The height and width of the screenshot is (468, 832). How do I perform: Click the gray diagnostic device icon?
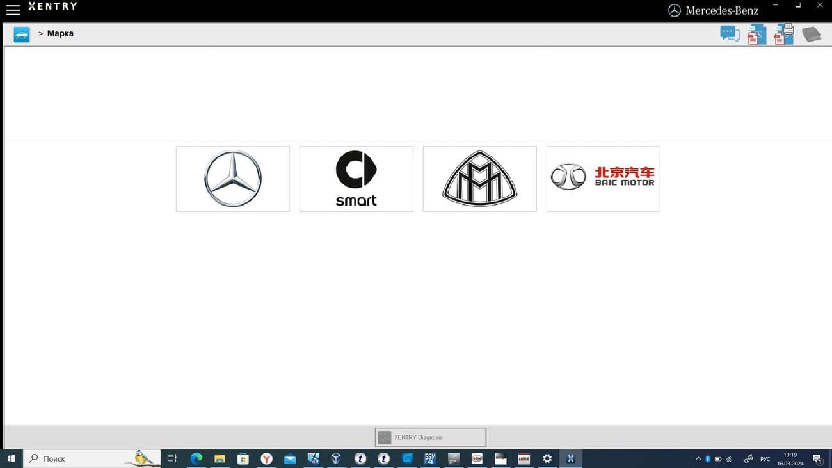click(x=812, y=34)
